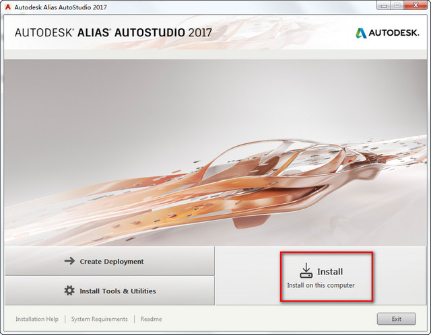Click the Autodesk Alias AutoStudio 2017 header title
Viewport: 431px width, 335px height.
[113, 33]
